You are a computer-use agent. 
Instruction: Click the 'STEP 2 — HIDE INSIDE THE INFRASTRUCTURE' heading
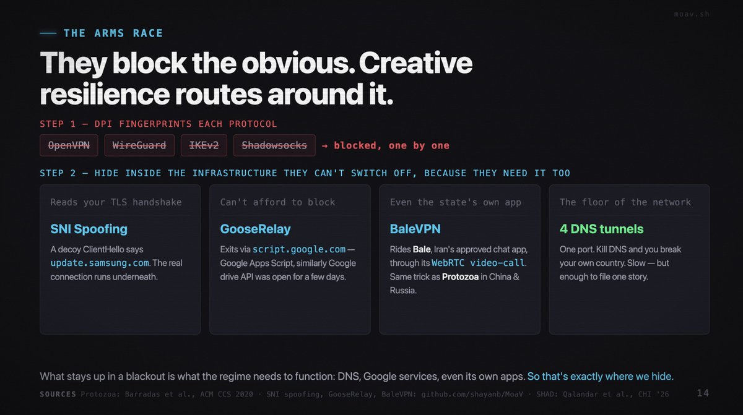pos(305,173)
